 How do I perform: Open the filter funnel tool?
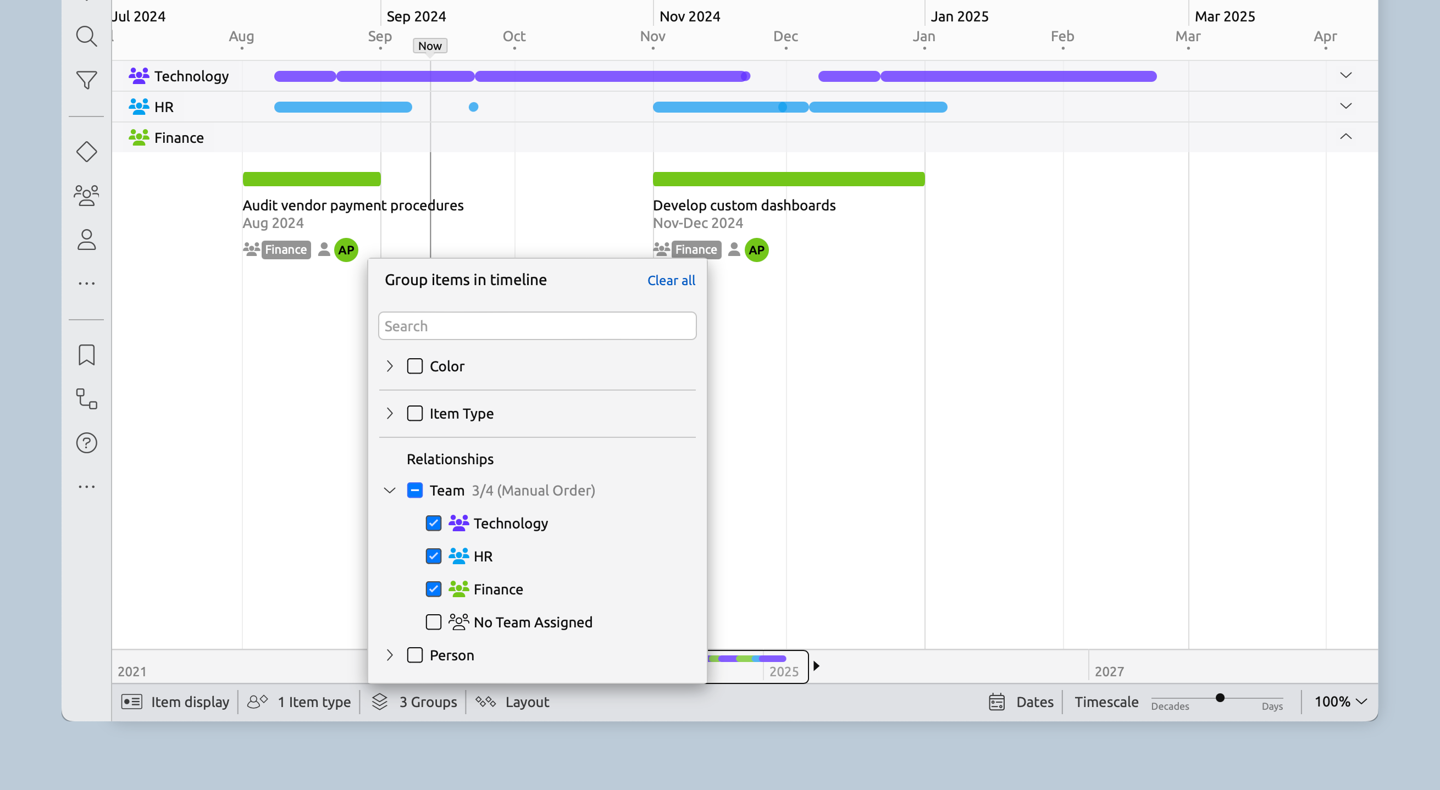point(87,80)
